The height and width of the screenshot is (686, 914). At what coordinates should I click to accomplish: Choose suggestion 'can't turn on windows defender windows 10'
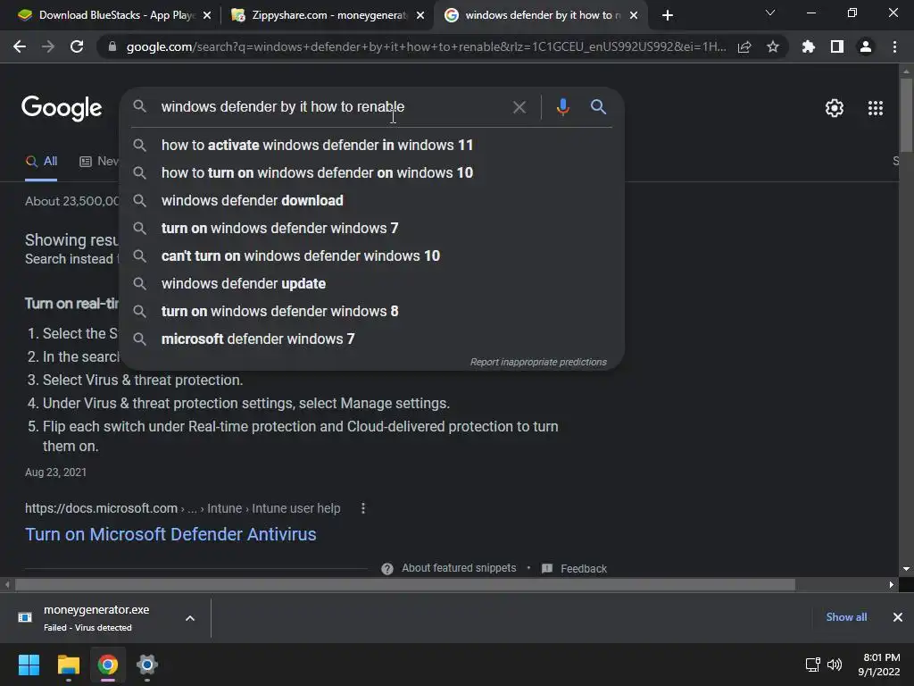(x=372, y=255)
